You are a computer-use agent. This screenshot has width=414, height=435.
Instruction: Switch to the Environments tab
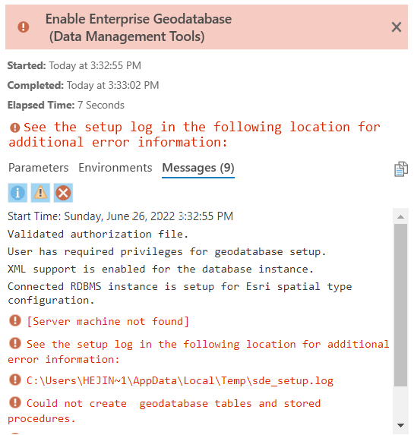tap(115, 168)
